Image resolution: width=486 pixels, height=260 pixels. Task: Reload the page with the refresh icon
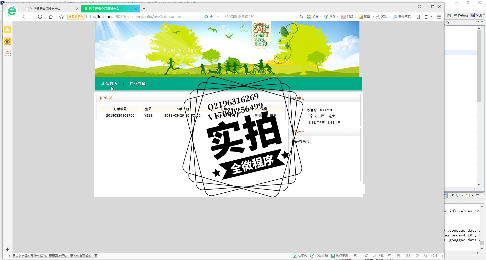tap(40, 17)
